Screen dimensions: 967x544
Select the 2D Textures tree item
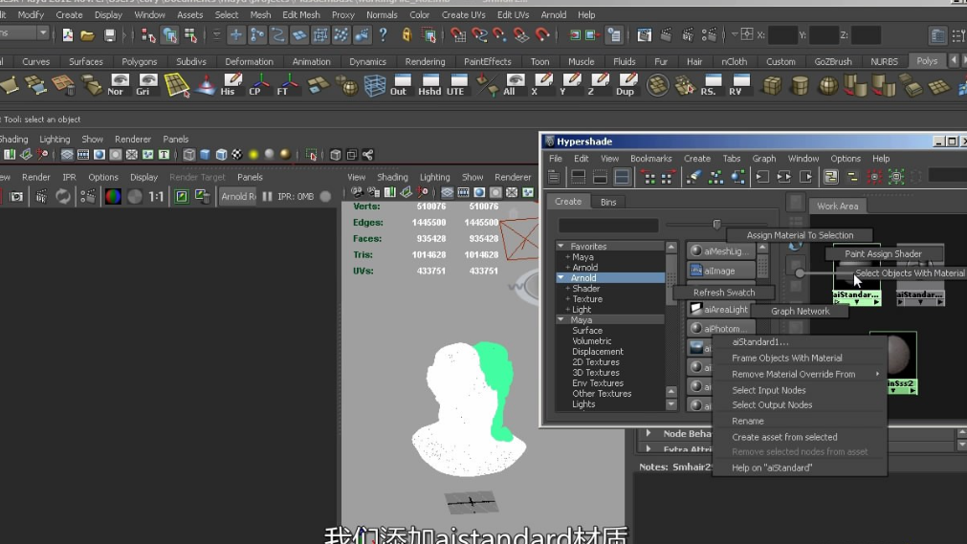595,362
